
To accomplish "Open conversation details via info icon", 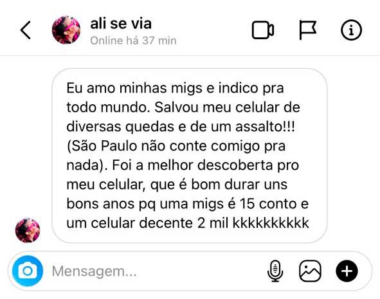I will coord(351,30).
